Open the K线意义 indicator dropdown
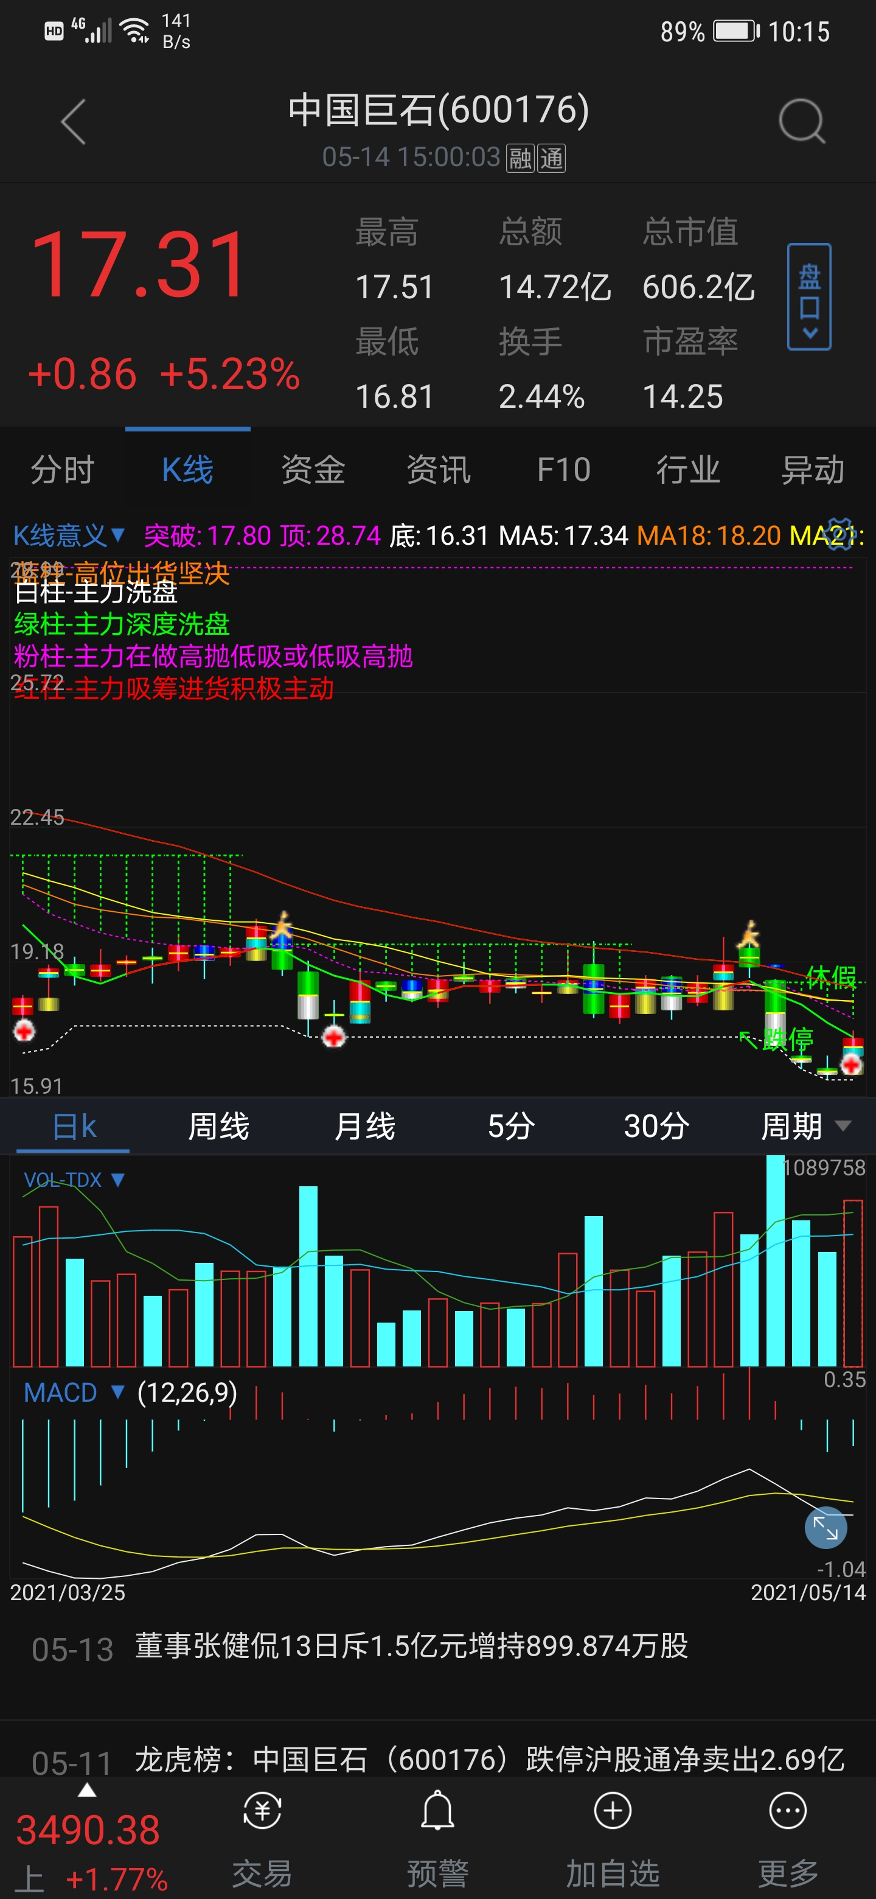876x1899 pixels. pos(69,535)
